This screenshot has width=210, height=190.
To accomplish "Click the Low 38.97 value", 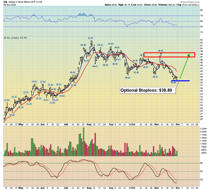I will click(137, 5).
